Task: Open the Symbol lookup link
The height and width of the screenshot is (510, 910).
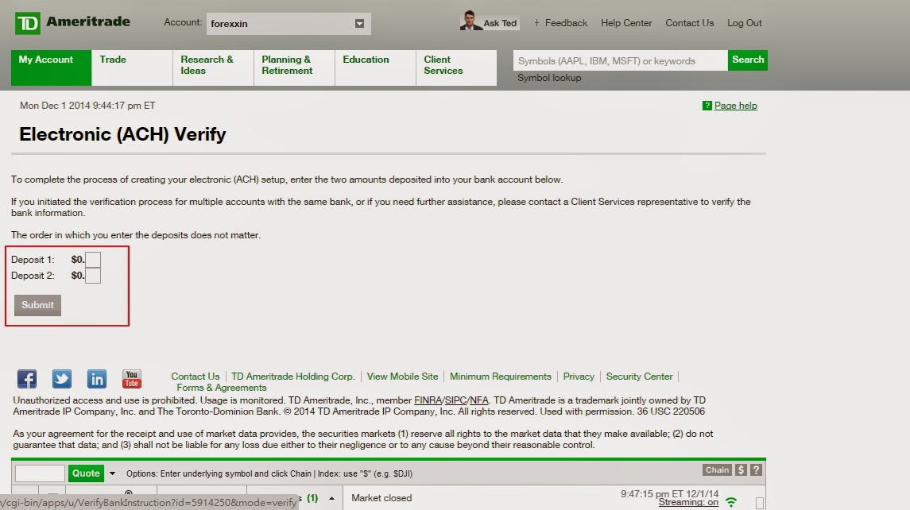Action: click(x=549, y=78)
